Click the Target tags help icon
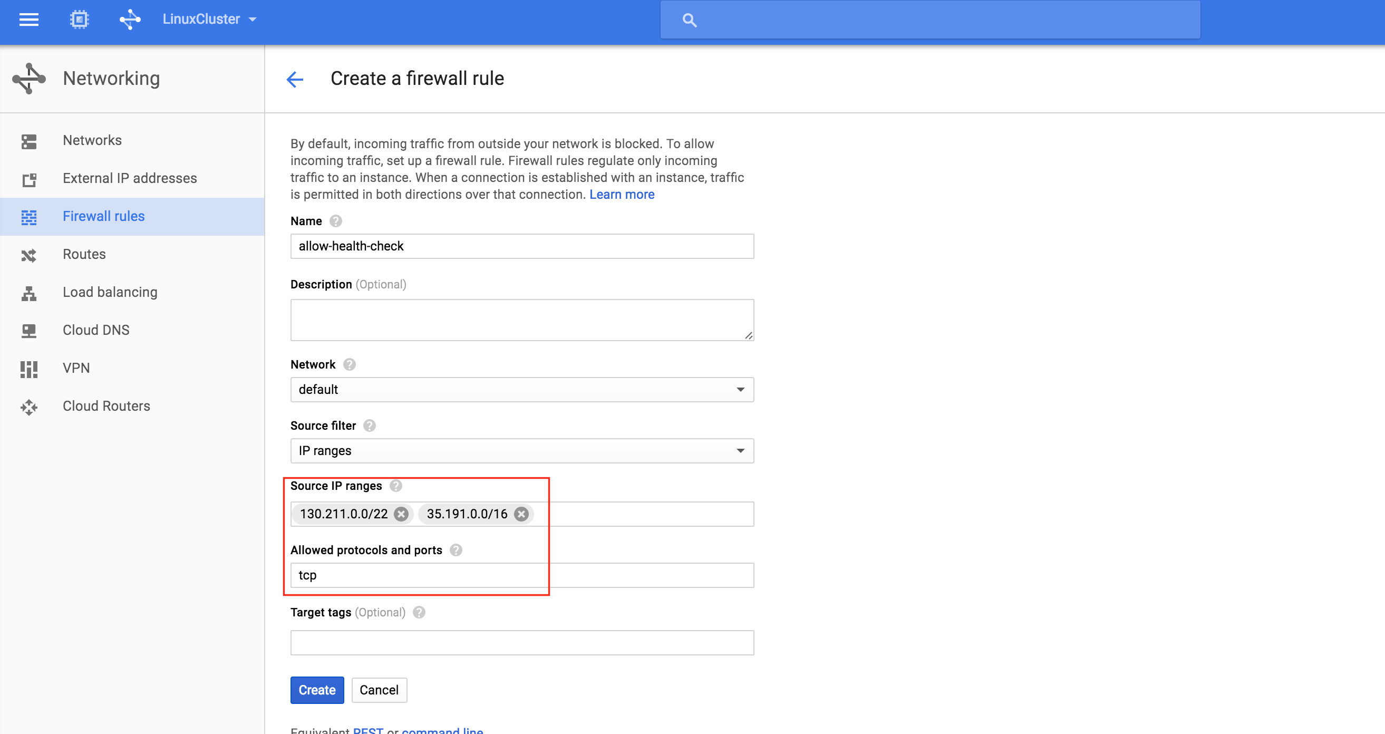Viewport: 1385px width, 734px height. coord(419,613)
